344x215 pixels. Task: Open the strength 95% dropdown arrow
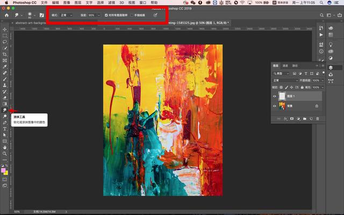pyautogui.click(x=98, y=16)
